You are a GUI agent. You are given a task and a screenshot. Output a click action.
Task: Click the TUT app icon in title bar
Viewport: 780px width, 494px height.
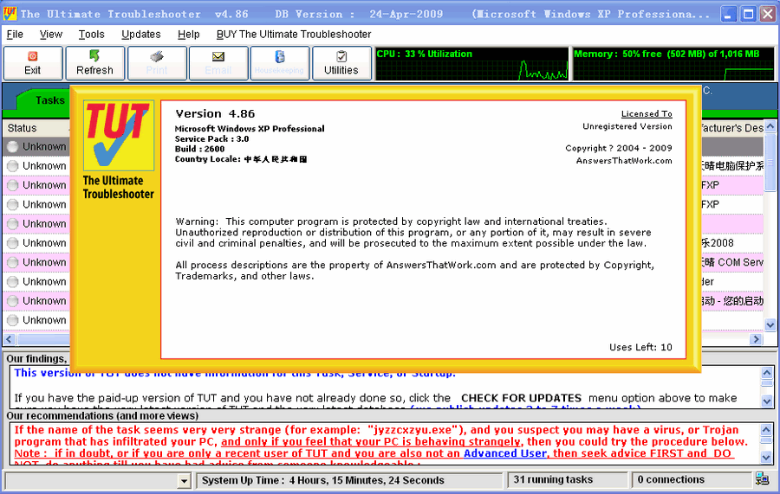[9, 13]
